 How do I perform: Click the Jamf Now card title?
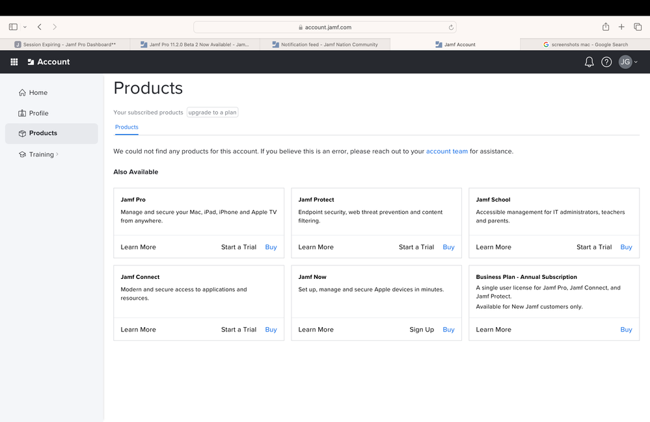pos(312,277)
